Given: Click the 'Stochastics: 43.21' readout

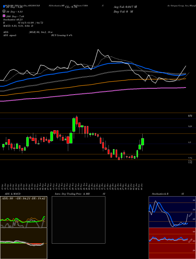Looking at the screenshot, I should click(13, 20).
